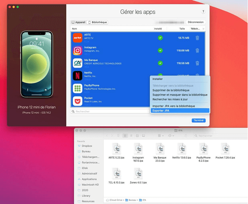Viewport: 248px width, 204px height.
Task: Switch Finder to gallery view
Action: [143, 136]
